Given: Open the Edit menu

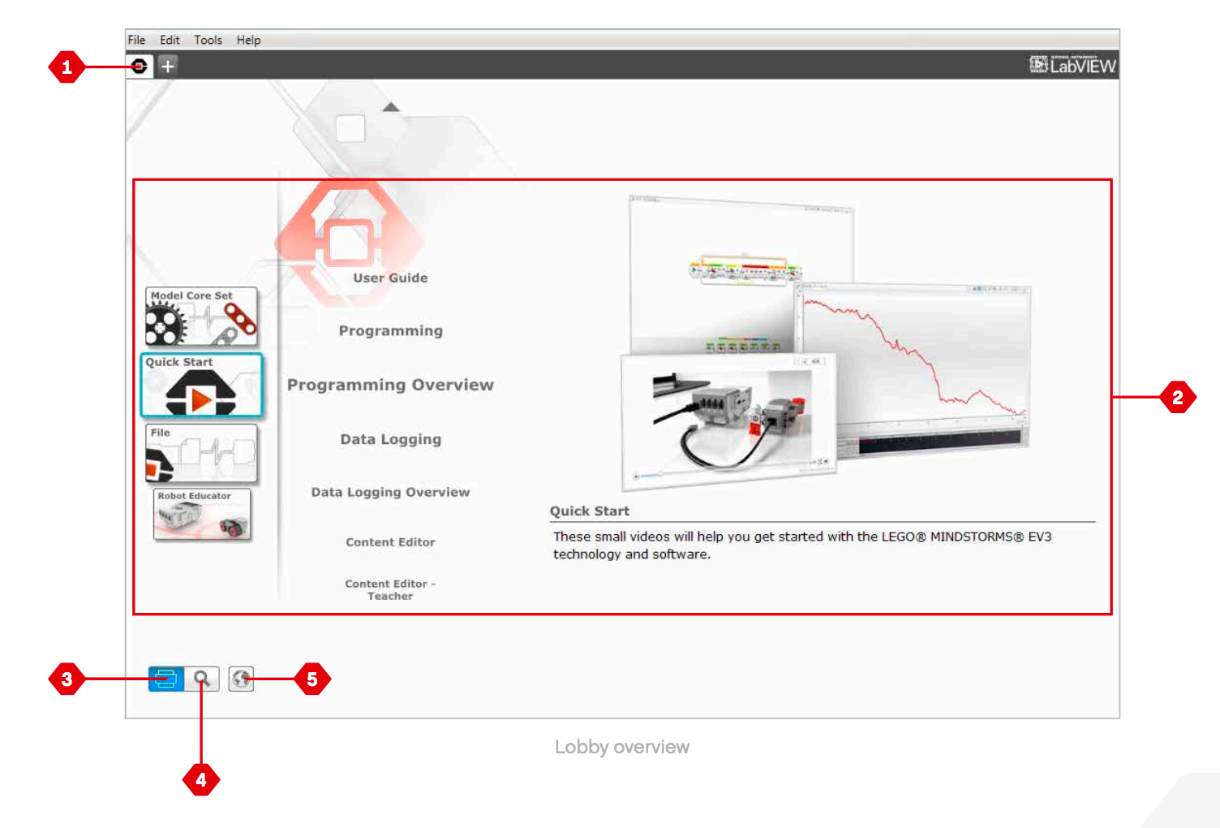Looking at the screenshot, I should pyautogui.click(x=169, y=39).
